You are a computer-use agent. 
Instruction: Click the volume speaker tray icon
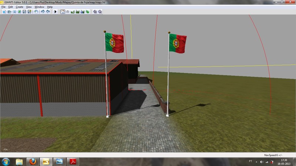[x=262, y=162]
